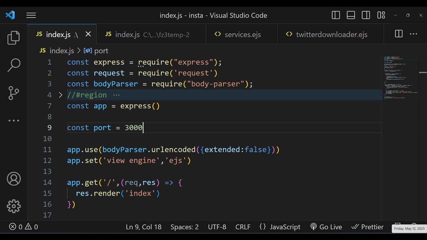The height and width of the screenshot is (240, 427).
Task: Open the Manage gear settings icon
Action: [14, 206]
